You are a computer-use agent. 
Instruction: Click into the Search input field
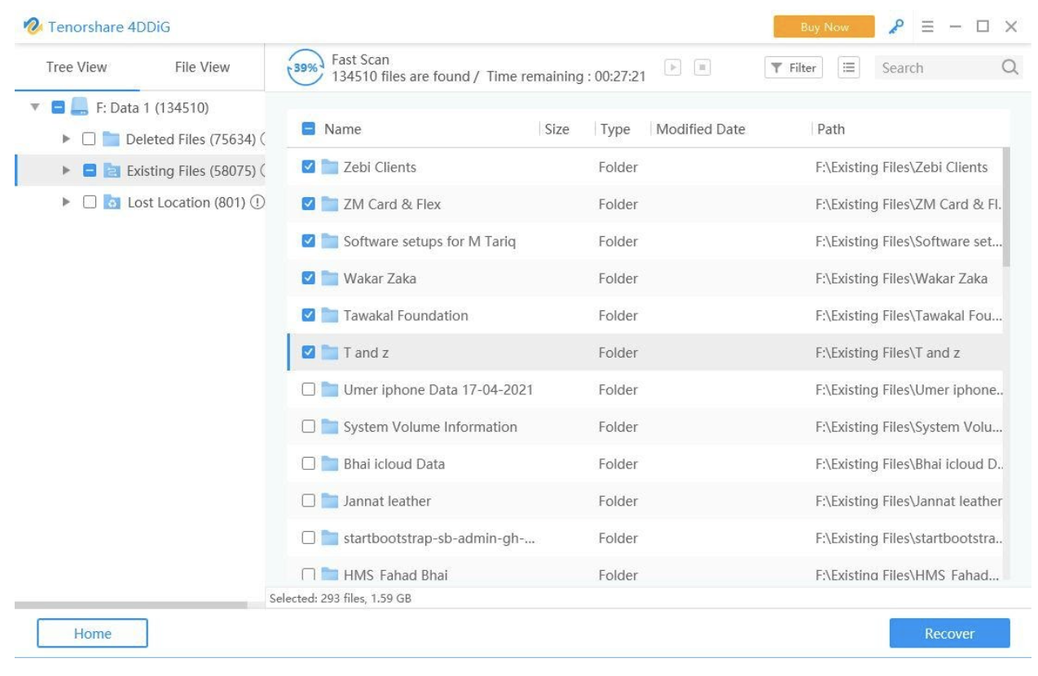[937, 68]
